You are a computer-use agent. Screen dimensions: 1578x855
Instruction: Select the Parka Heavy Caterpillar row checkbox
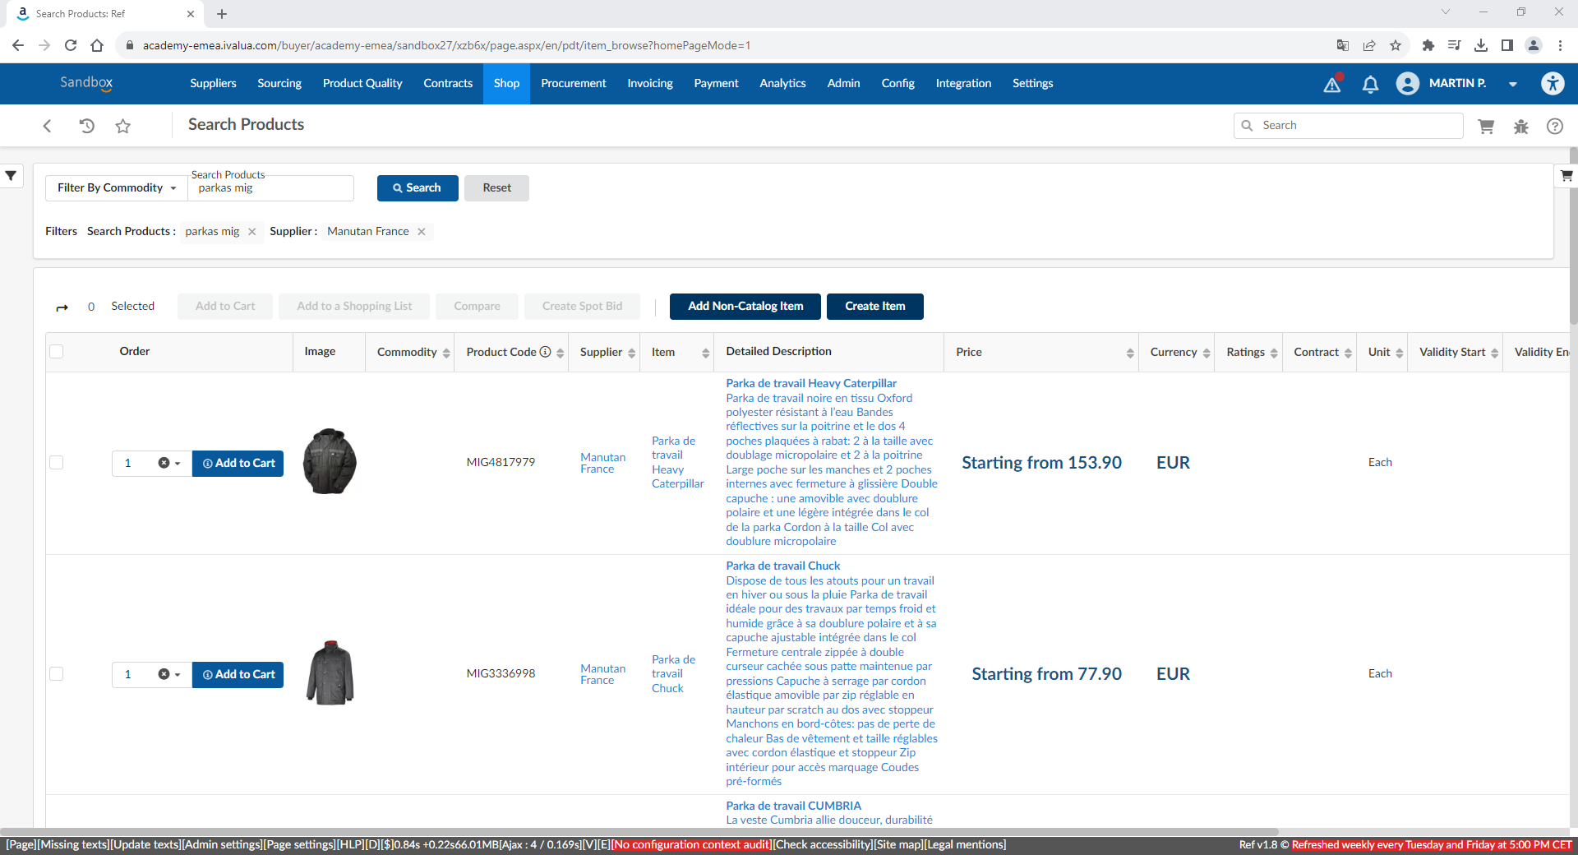(57, 463)
